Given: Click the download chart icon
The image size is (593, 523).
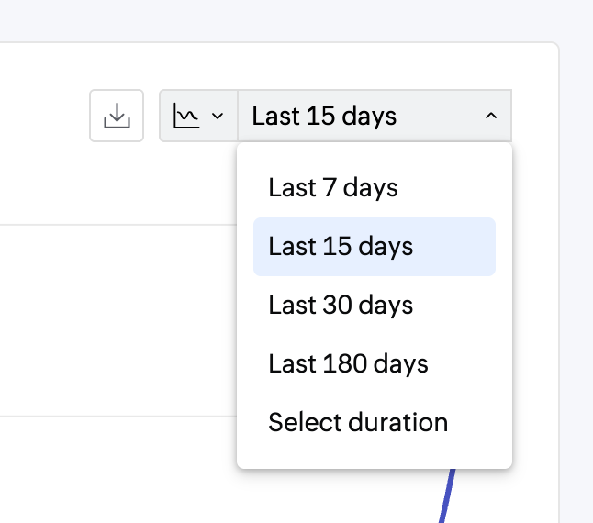Looking at the screenshot, I should tap(117, 117).
